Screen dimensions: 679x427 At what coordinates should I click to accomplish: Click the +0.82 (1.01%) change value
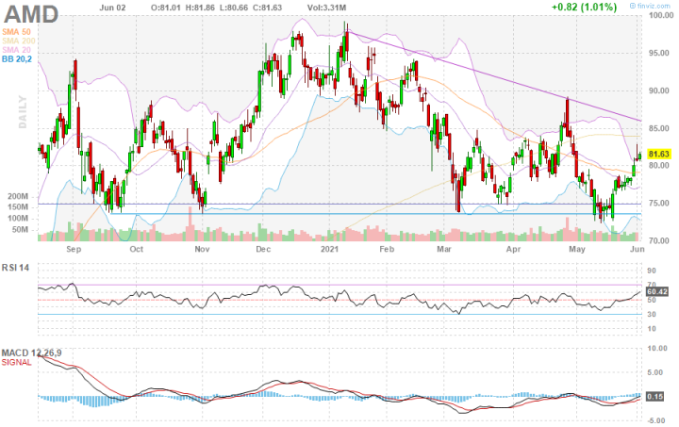(584, 7)
